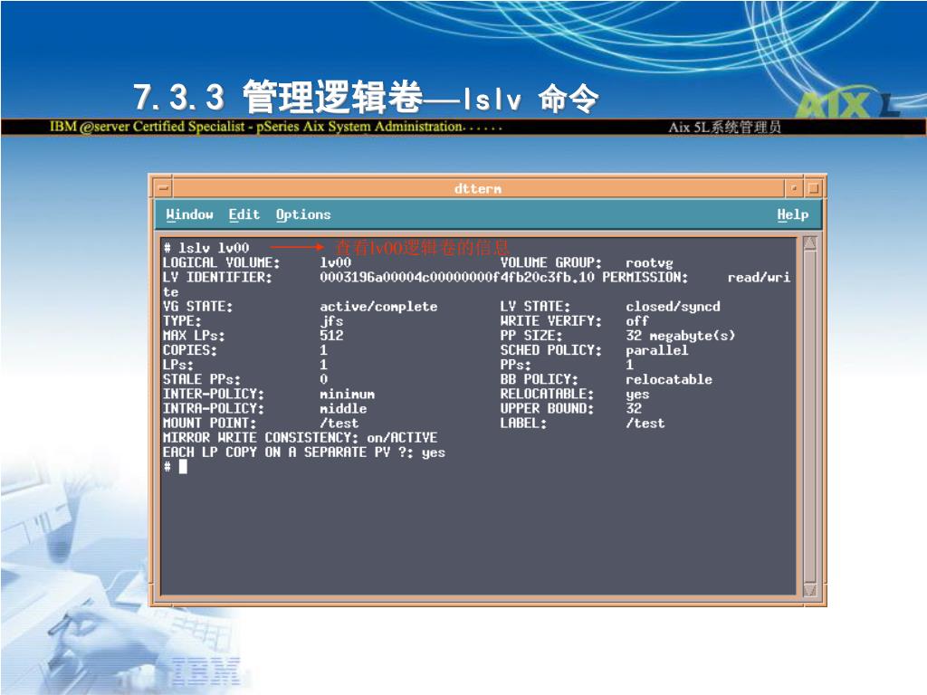Open the dtterm window menu button
The height and width of the screenshot is (695, 927).
(163, 189)
